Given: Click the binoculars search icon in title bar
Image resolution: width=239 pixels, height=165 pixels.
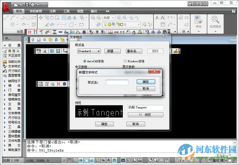Looking at the screenshot, I should (190, 4).
